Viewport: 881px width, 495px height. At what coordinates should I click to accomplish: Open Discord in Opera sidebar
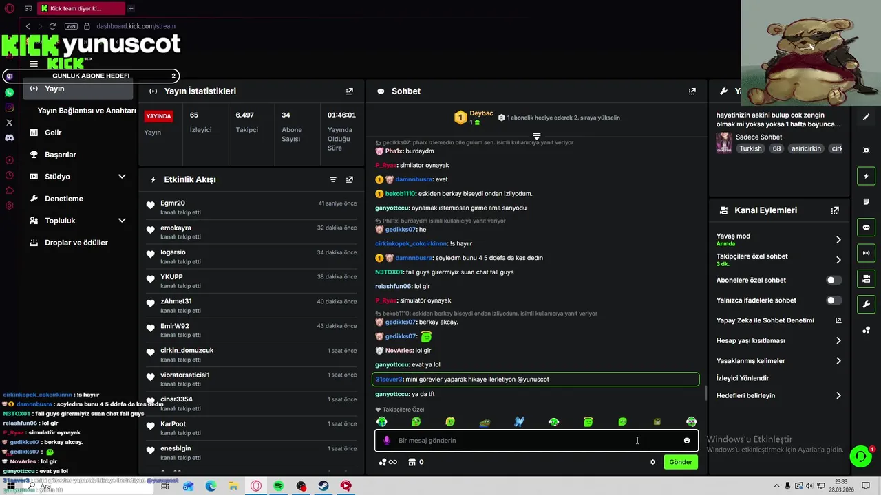(x=9, y=137)
